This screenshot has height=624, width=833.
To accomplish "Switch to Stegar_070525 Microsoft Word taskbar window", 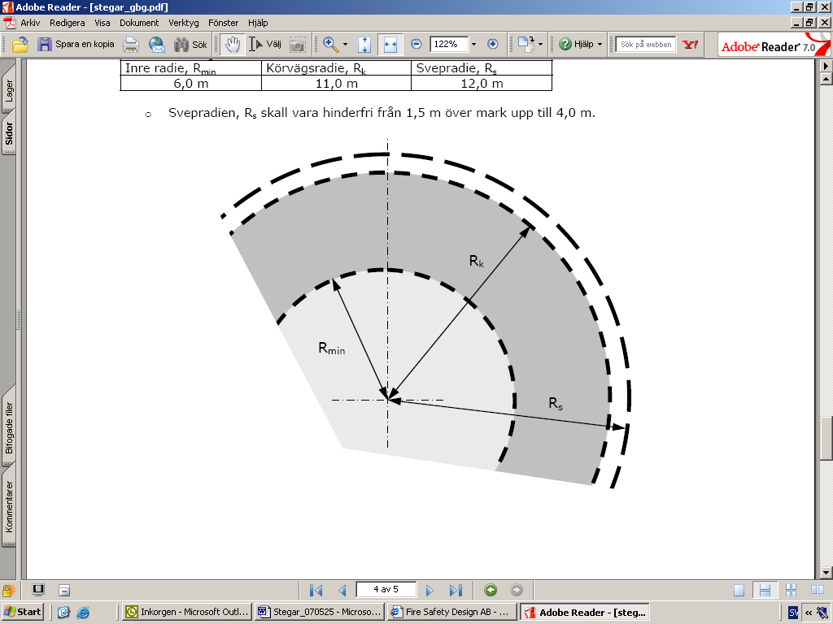I will tap(320, 612).
